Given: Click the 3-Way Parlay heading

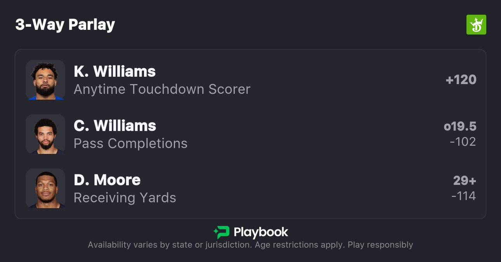Looking at the screenshot, I should [65, 25].
